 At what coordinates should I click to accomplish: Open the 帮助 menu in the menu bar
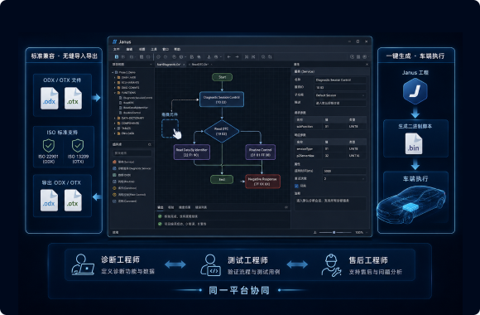(177, 49)
